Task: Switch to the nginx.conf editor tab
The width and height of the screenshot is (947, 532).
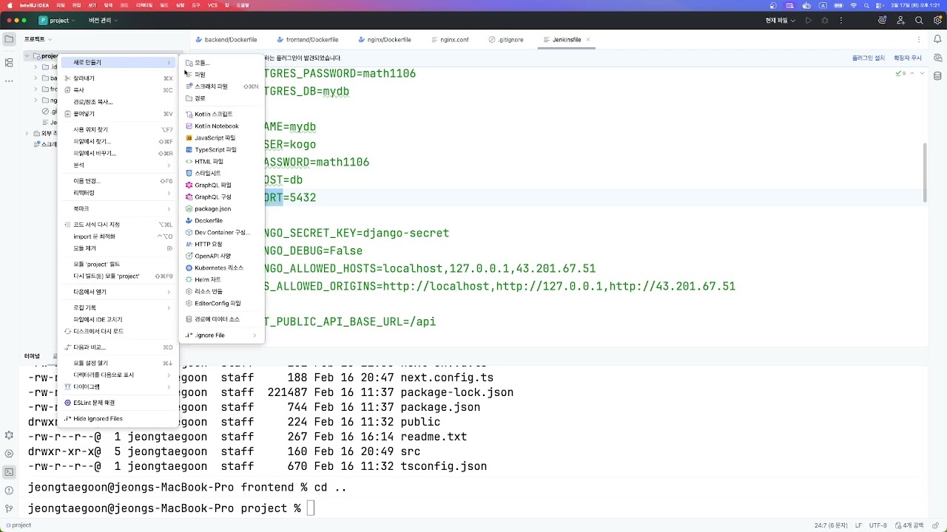Action: point(449,40)
